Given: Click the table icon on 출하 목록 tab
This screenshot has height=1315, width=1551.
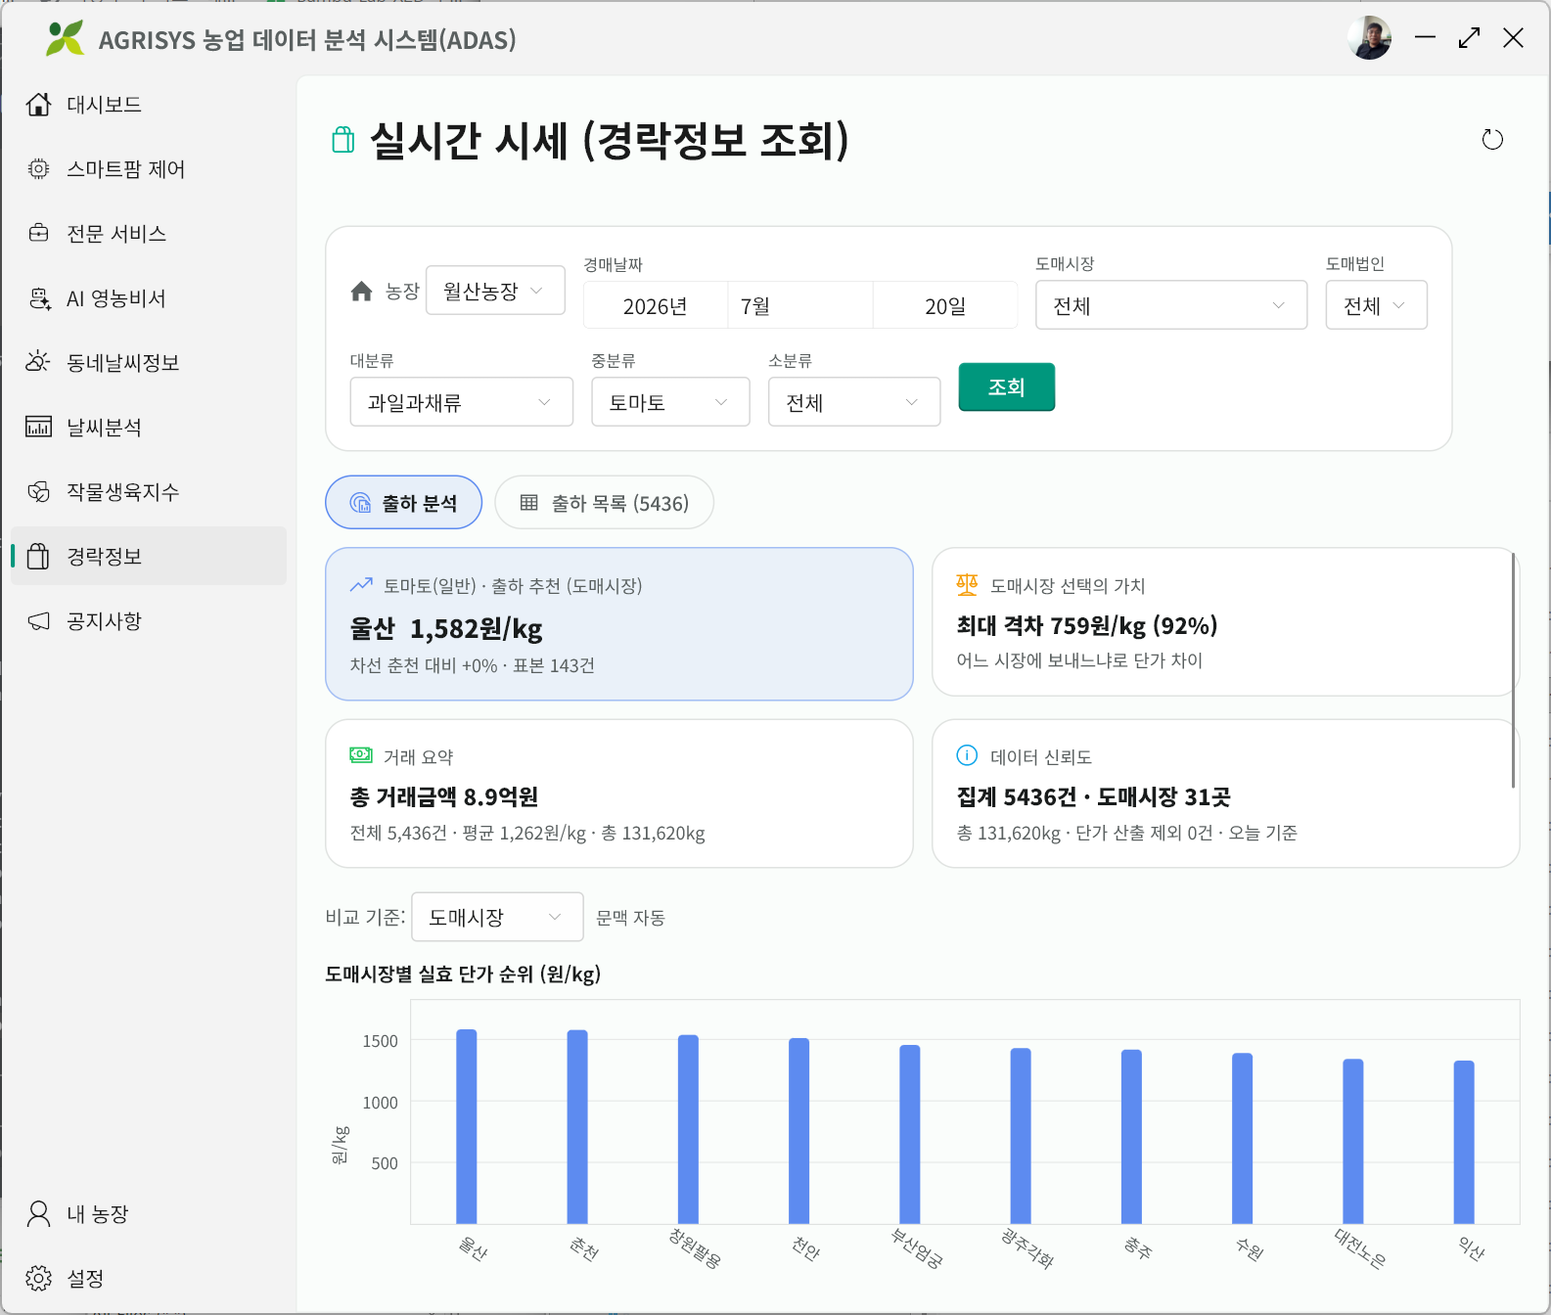Looking at the screenshot, I should (528, 502).
